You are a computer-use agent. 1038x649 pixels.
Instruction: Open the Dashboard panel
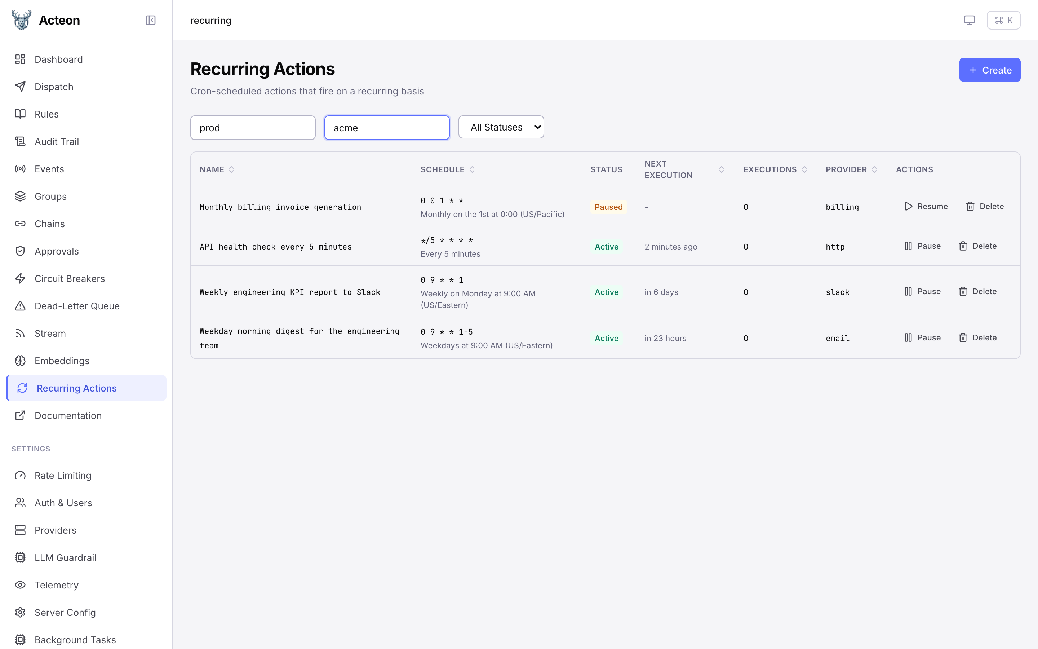click(x=58, y=59)
